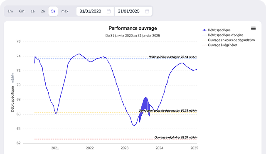266x154 pixels.
Task: Click the 62 y-axis value
Action: [x=18, y=143]
